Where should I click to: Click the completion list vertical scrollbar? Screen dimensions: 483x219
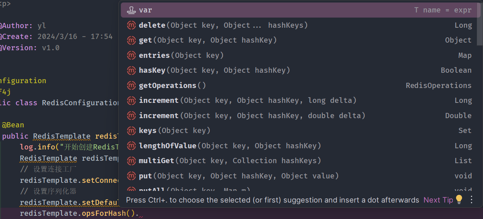pos(479,24)
